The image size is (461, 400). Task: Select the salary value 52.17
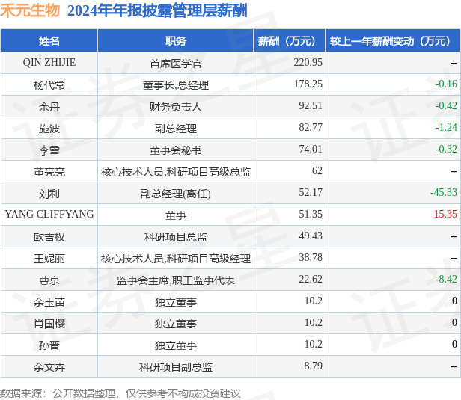[x=311, y=193]
